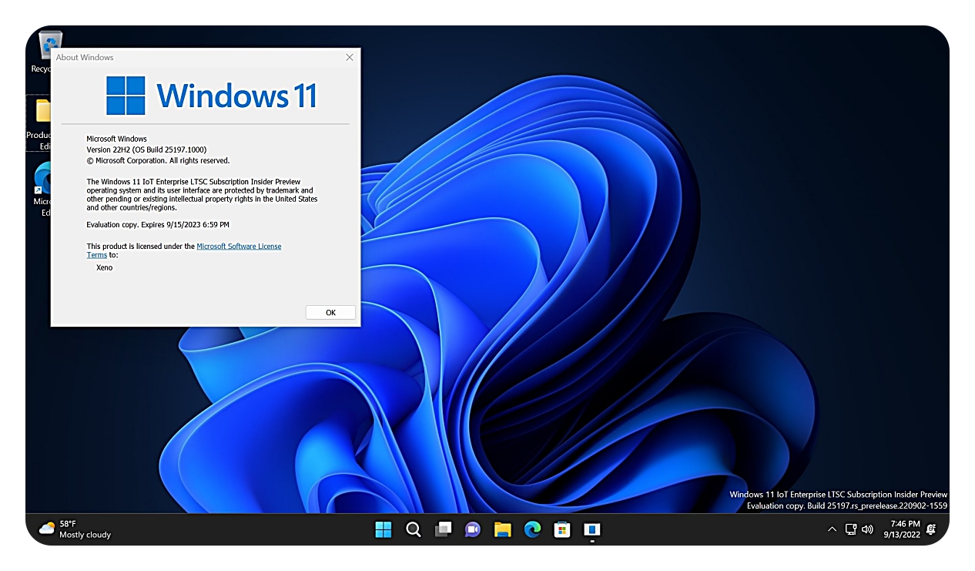
Task: Open File Explorer from the taskbar
Action: click(x=503, y=529)
